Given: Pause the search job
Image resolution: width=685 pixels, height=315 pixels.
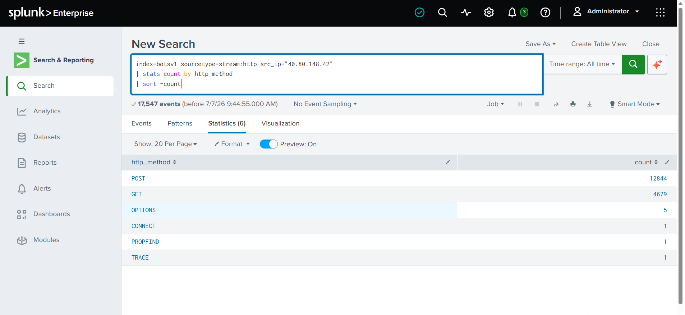Looking at the screenshot, I should coord(520,104).
